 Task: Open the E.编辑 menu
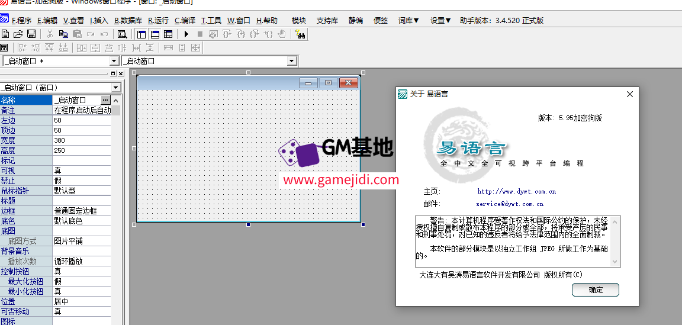[x=47, y=21]
